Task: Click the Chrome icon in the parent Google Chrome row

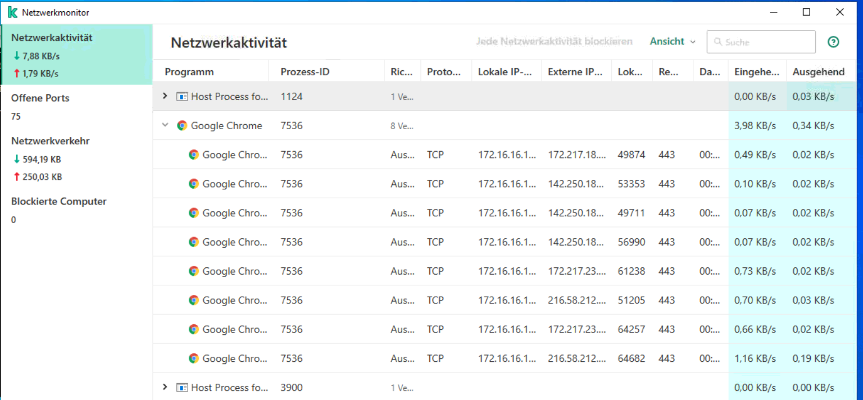Action: [182, 126]
